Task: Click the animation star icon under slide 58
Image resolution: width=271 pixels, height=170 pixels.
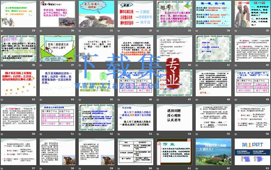Action: click(x=41, y=168)
